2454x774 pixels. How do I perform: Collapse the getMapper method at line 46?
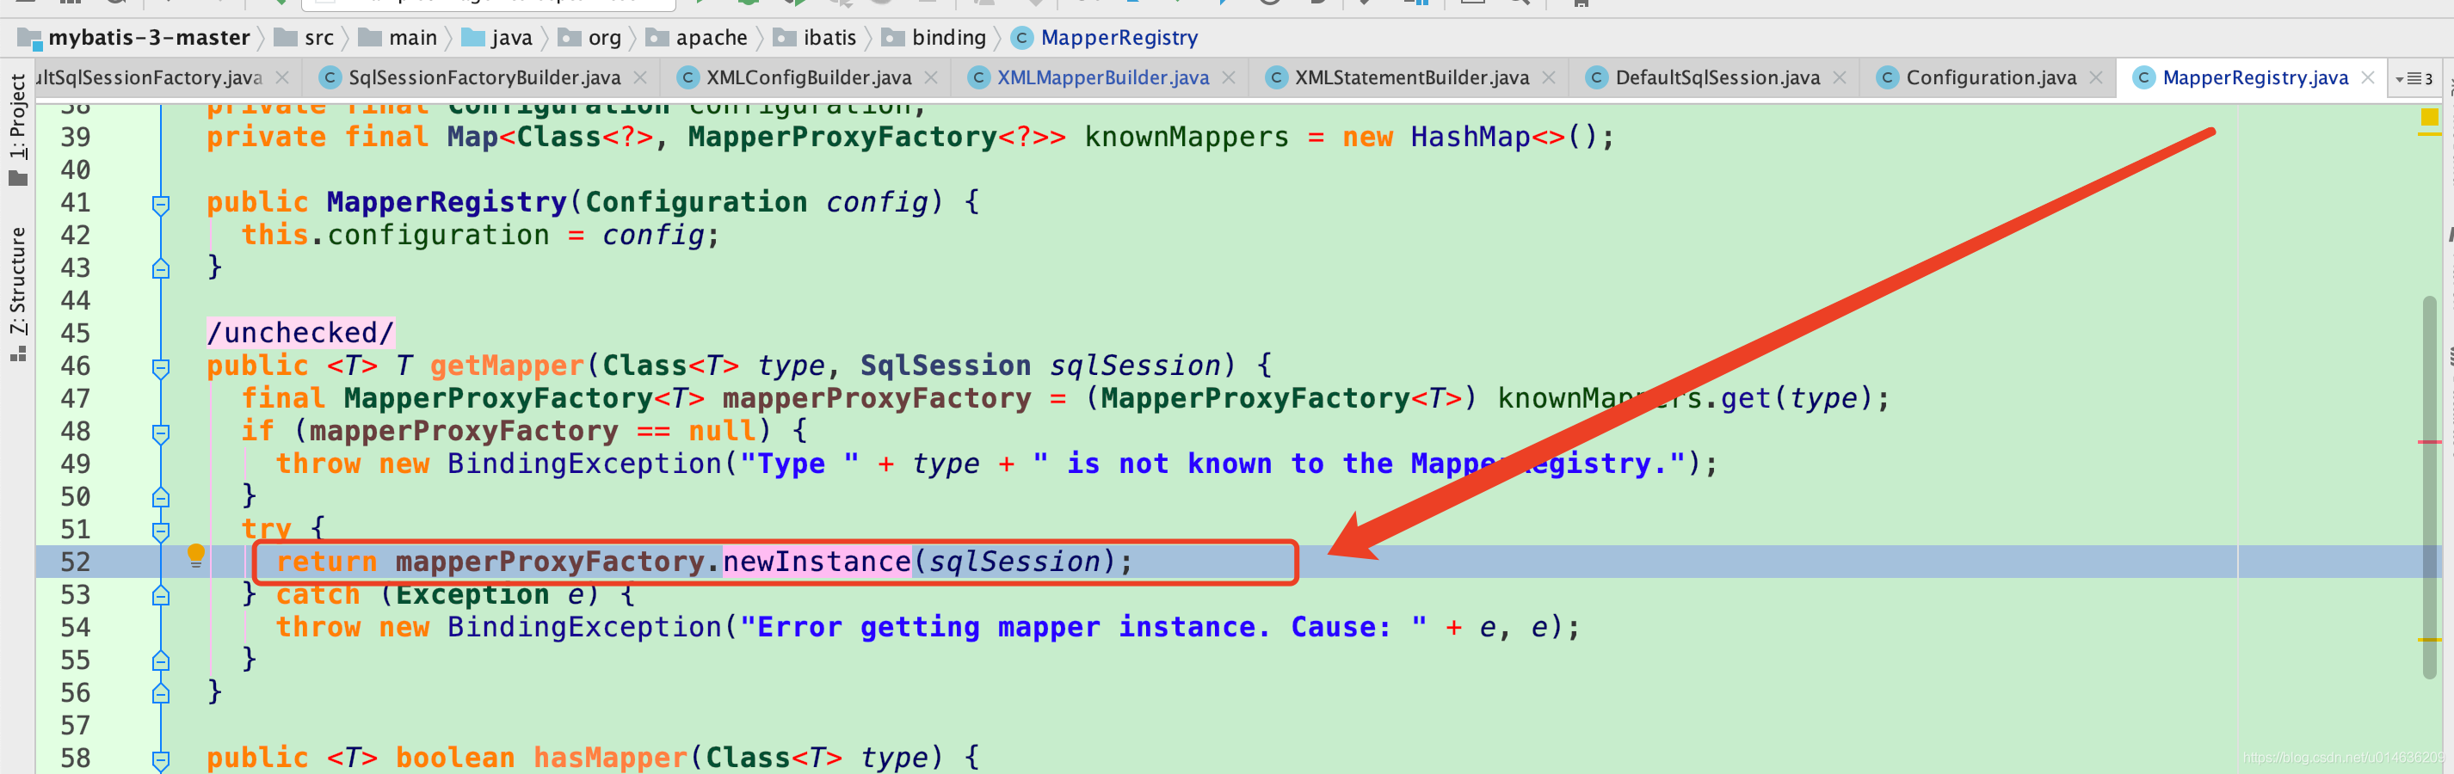161,367
